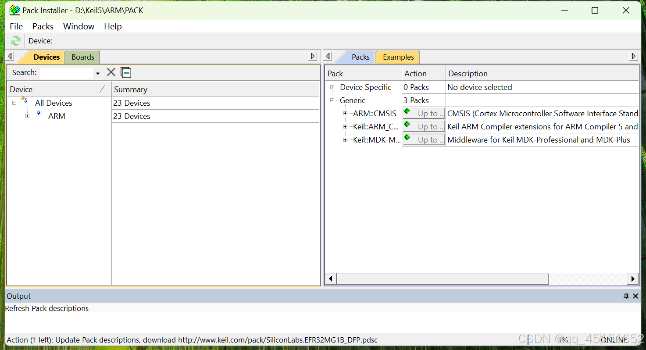Expand the ARM::CMSIS pack node
The image size is (646, 350).
point(346,114)
